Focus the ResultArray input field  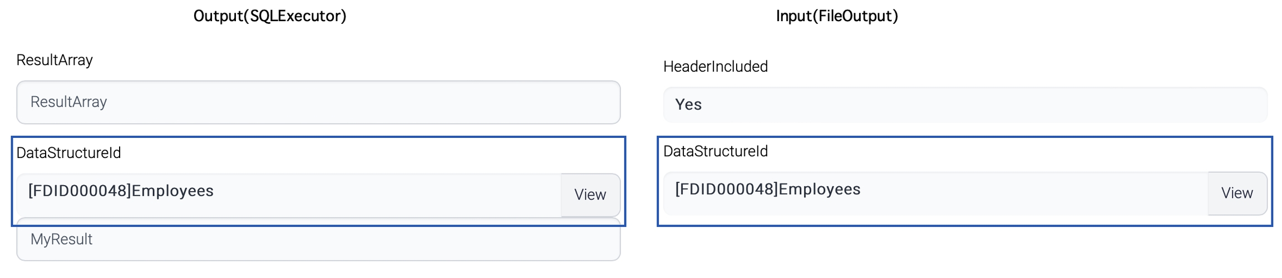[x=318, y=102]
